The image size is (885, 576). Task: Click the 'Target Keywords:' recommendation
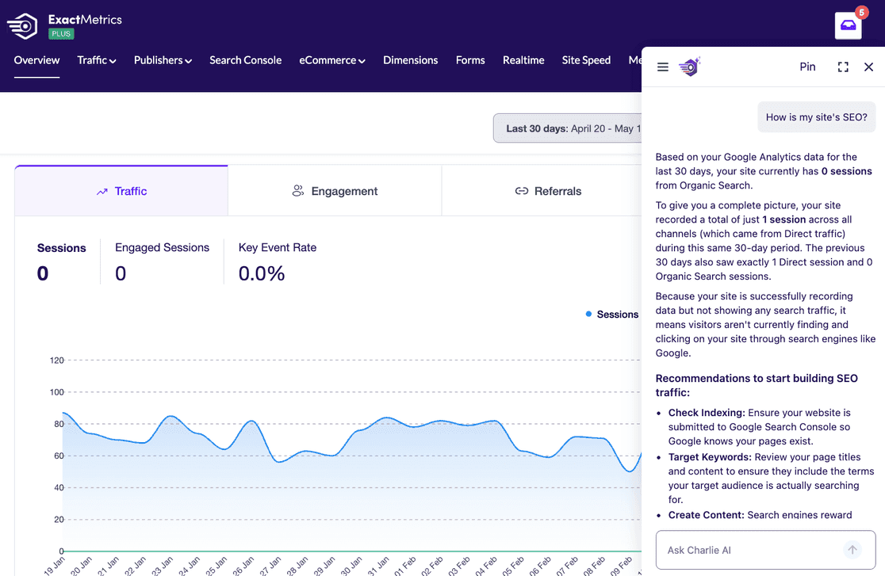(x=710, y=457)
